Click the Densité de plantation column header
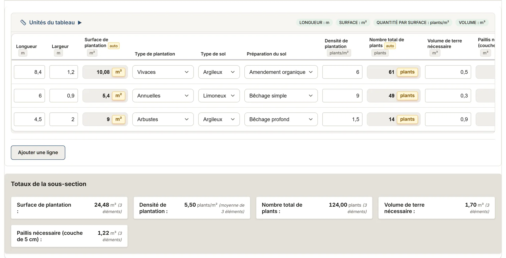Image resolution: width=506 pixels, height=258 pixels. [x=336, y=44]
